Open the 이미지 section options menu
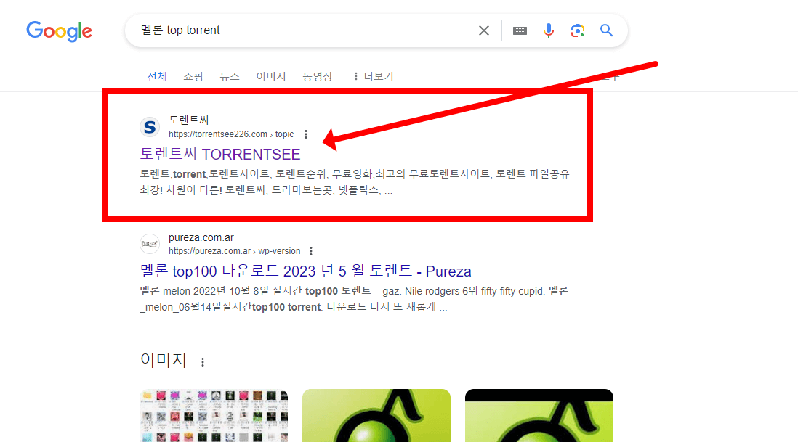798x442 pixels. (x=203, y=361)
